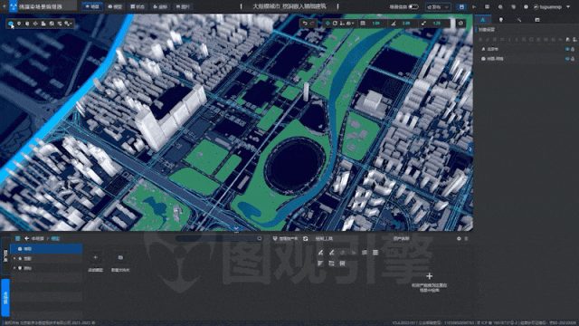Screen dimensions: 579x326
Task: Open the user account dropdown arrow
Action: point(568,6)
